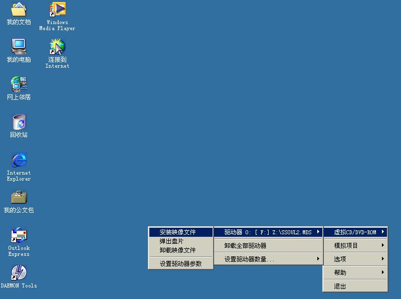Choose 卸载全部驱动器 menu entry

coord(268,246)
